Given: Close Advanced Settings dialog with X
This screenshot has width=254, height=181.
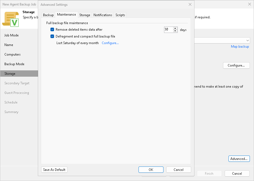Looking at the screenshot, I should point(190,5).
